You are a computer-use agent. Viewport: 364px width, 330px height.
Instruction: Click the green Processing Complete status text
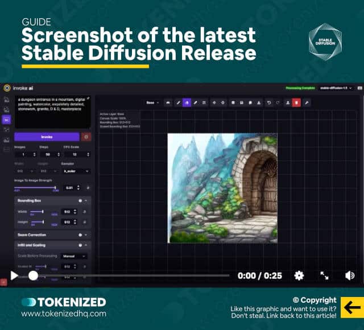click(300, 88)
